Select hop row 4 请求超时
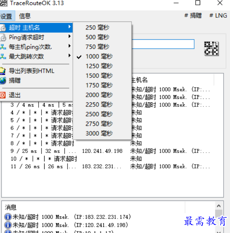 coord(112,113)
